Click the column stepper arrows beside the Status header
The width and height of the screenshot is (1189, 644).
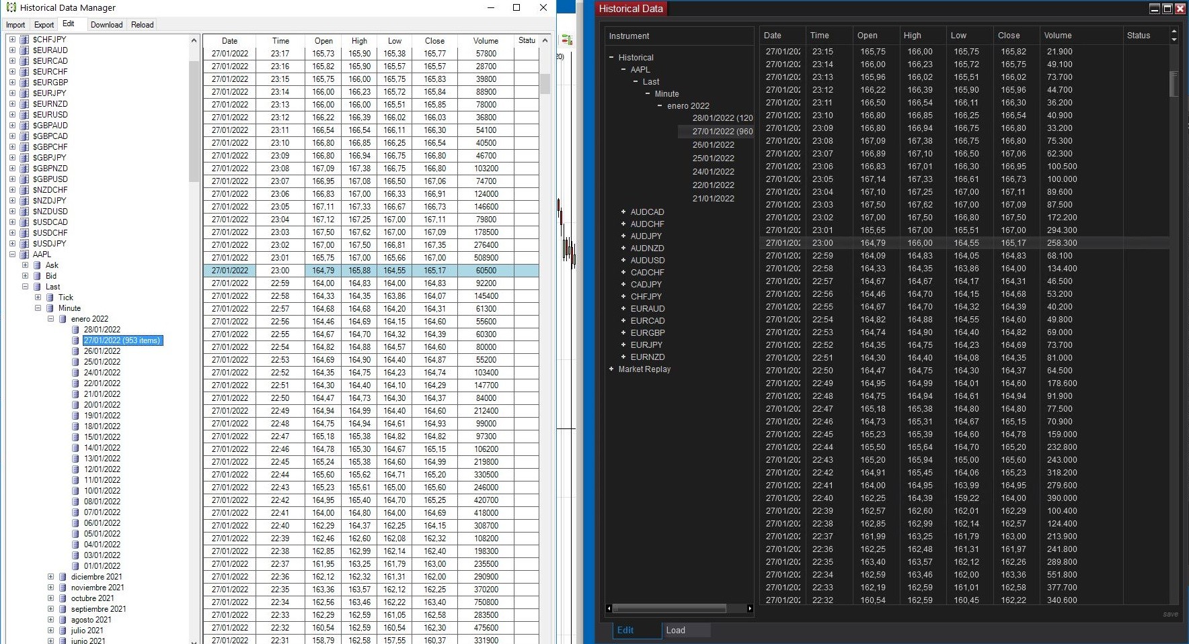point(1174,36)
